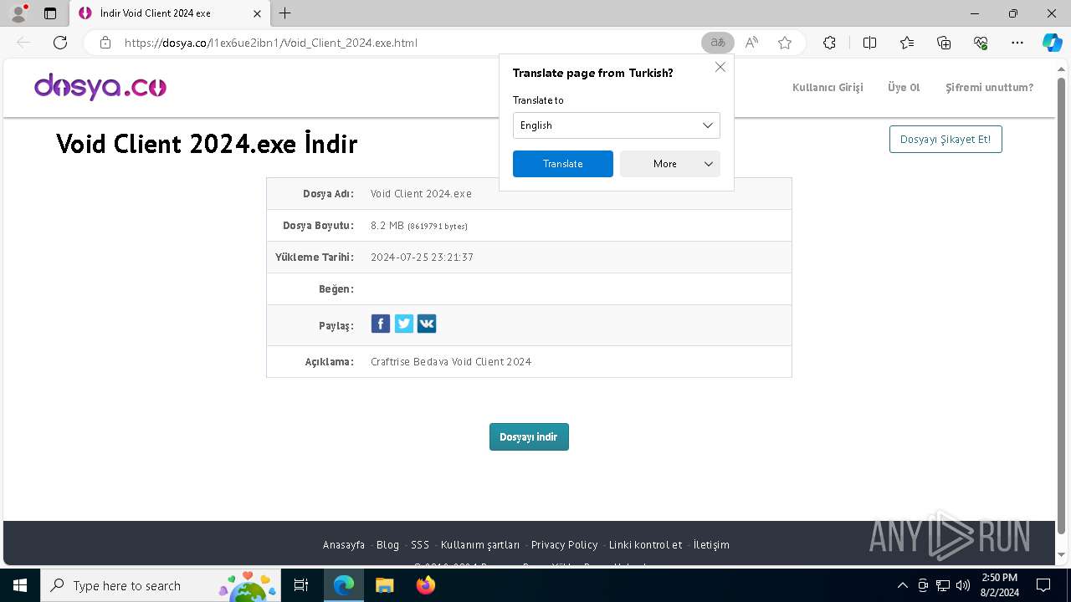Share the file on Facebook

coord(381,324)
